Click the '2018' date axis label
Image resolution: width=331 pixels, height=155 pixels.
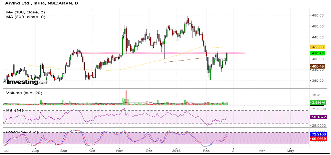coord(176,151)
